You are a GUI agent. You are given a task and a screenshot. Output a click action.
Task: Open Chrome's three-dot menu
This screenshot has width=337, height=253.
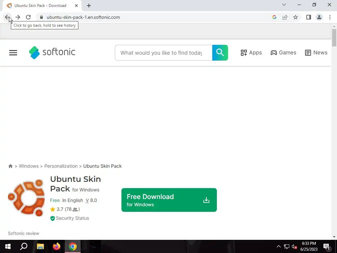330,17
